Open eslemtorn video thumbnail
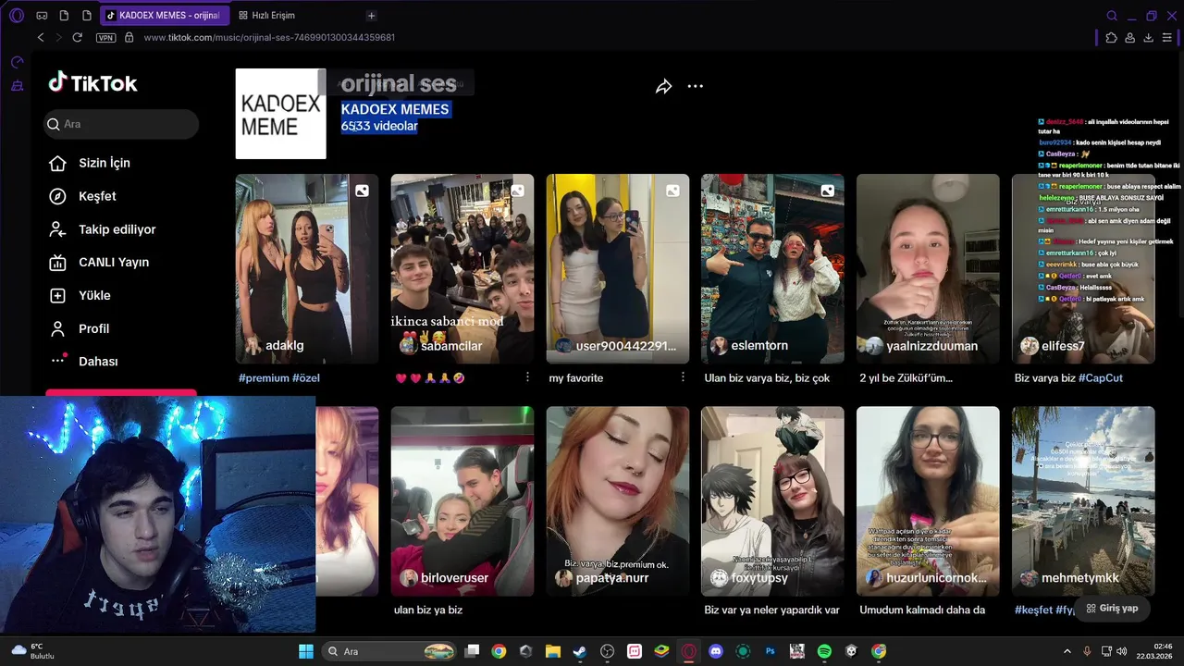Viewport: 1184px width, 666px height. click(772, 268)
